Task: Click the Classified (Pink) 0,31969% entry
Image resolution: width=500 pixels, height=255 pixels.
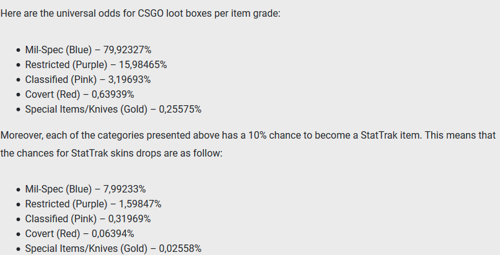Action: 88,219
